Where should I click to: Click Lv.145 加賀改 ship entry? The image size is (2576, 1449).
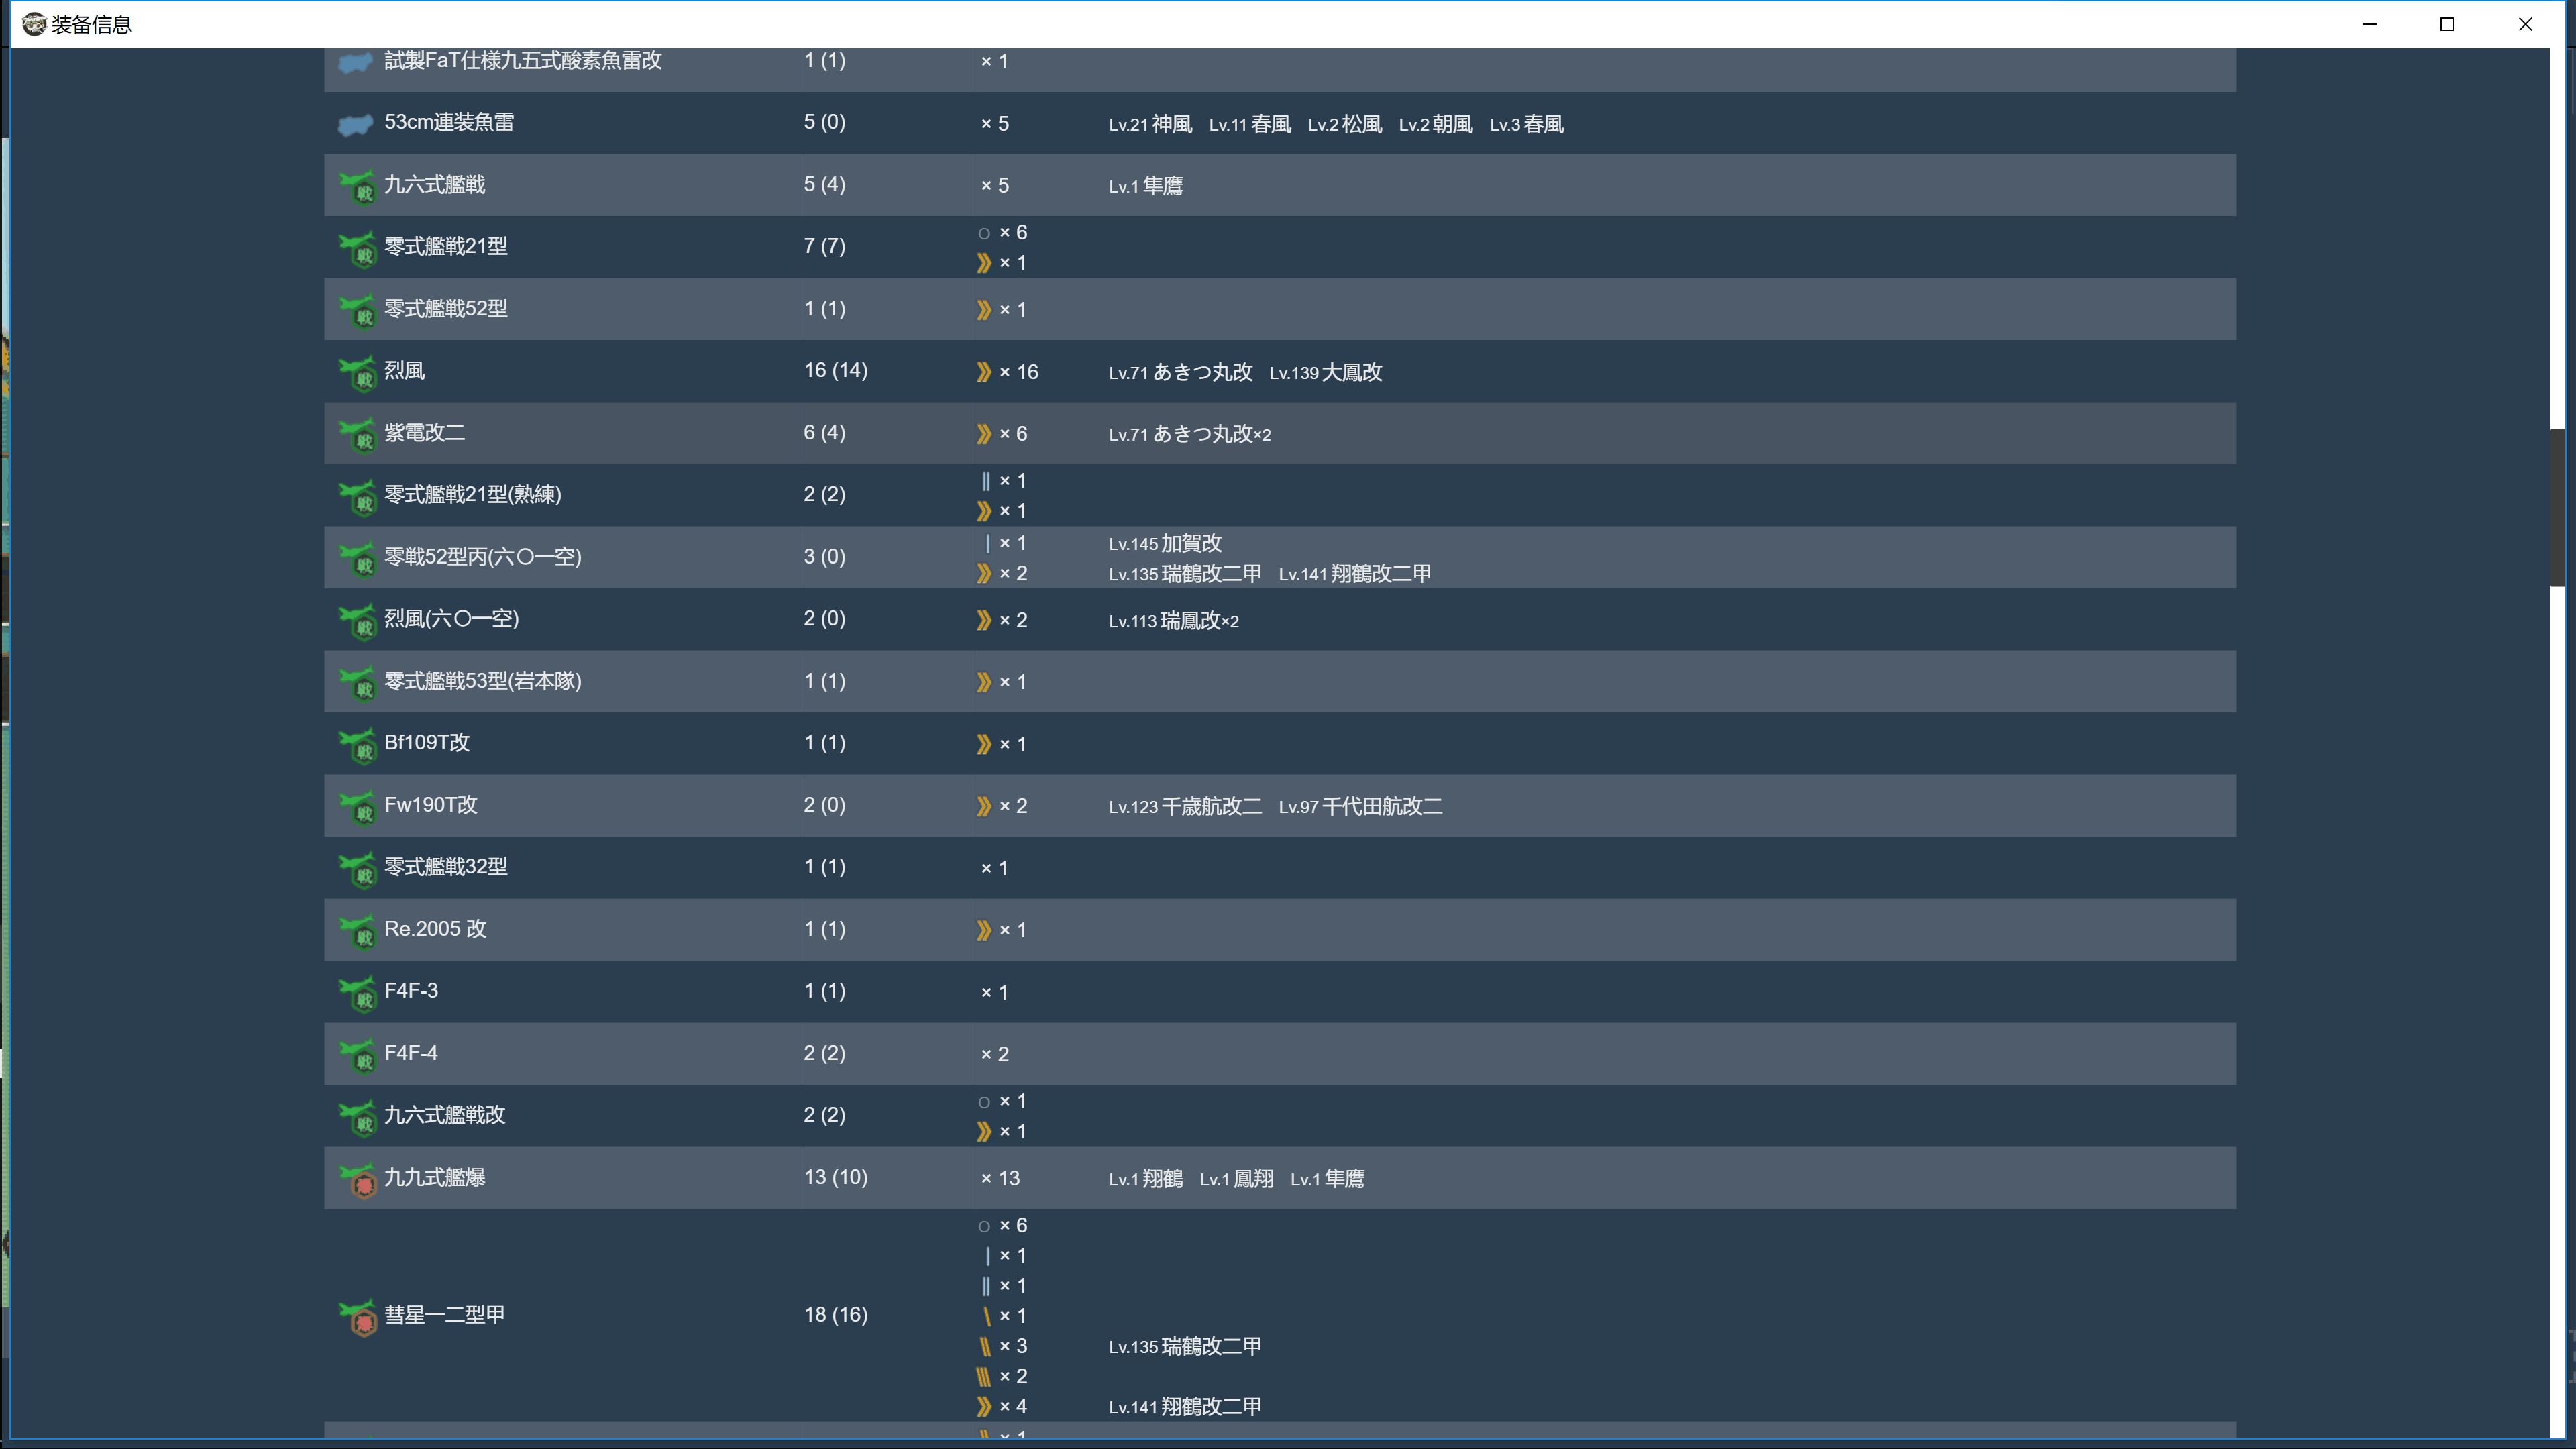tap(1165, 543)
